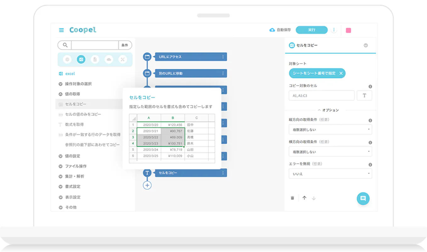Open the chat bubble support button

pos(363,198)
